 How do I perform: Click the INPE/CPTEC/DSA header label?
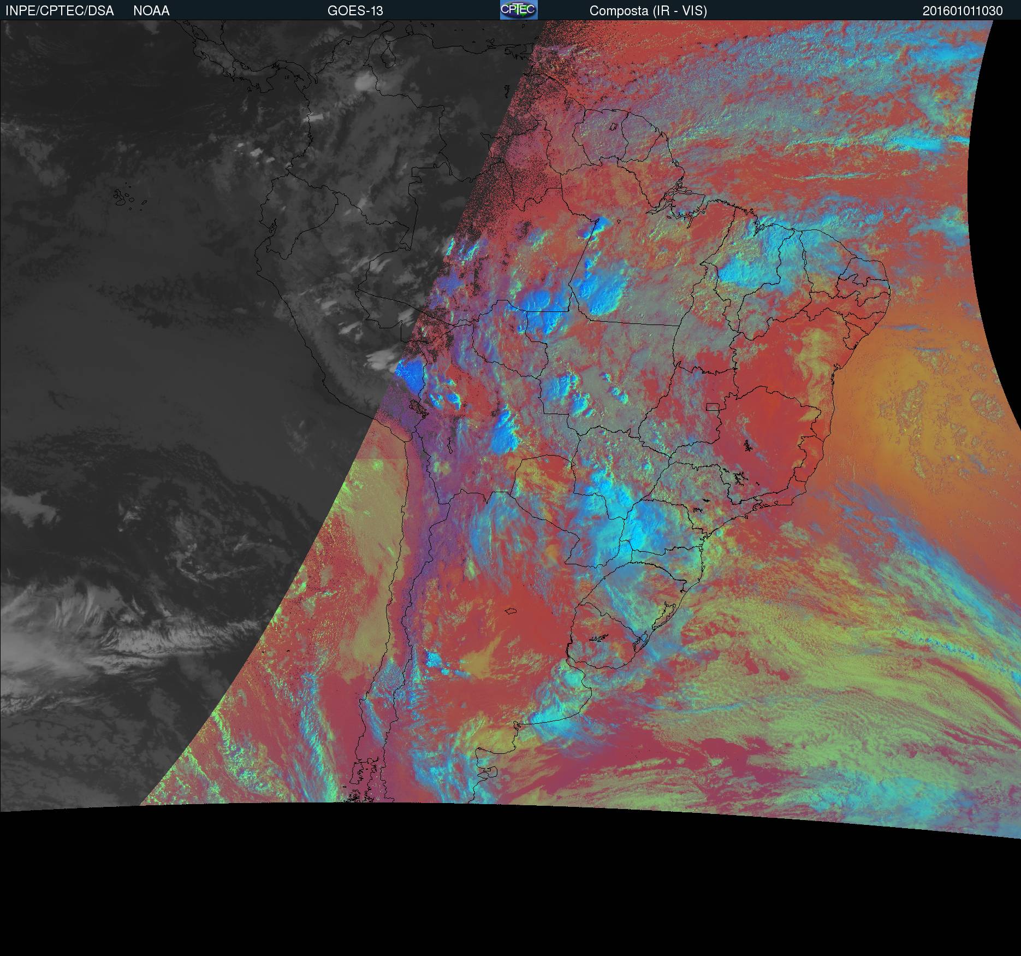pos(60,11)
